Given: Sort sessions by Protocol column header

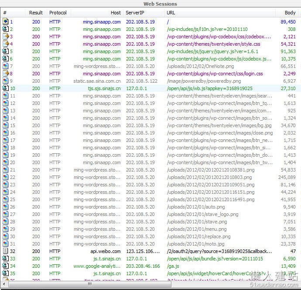Looking at the screenshot, I should click(58, 13).
